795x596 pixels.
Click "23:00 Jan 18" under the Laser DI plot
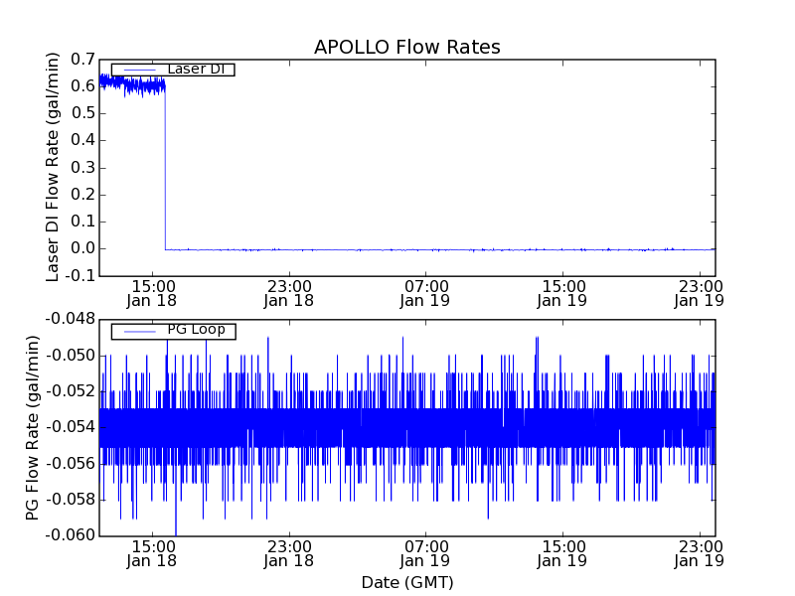[x=289, y=294]
